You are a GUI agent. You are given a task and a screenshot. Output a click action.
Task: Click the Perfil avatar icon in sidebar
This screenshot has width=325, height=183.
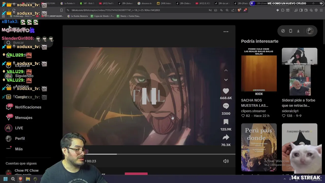9,139
